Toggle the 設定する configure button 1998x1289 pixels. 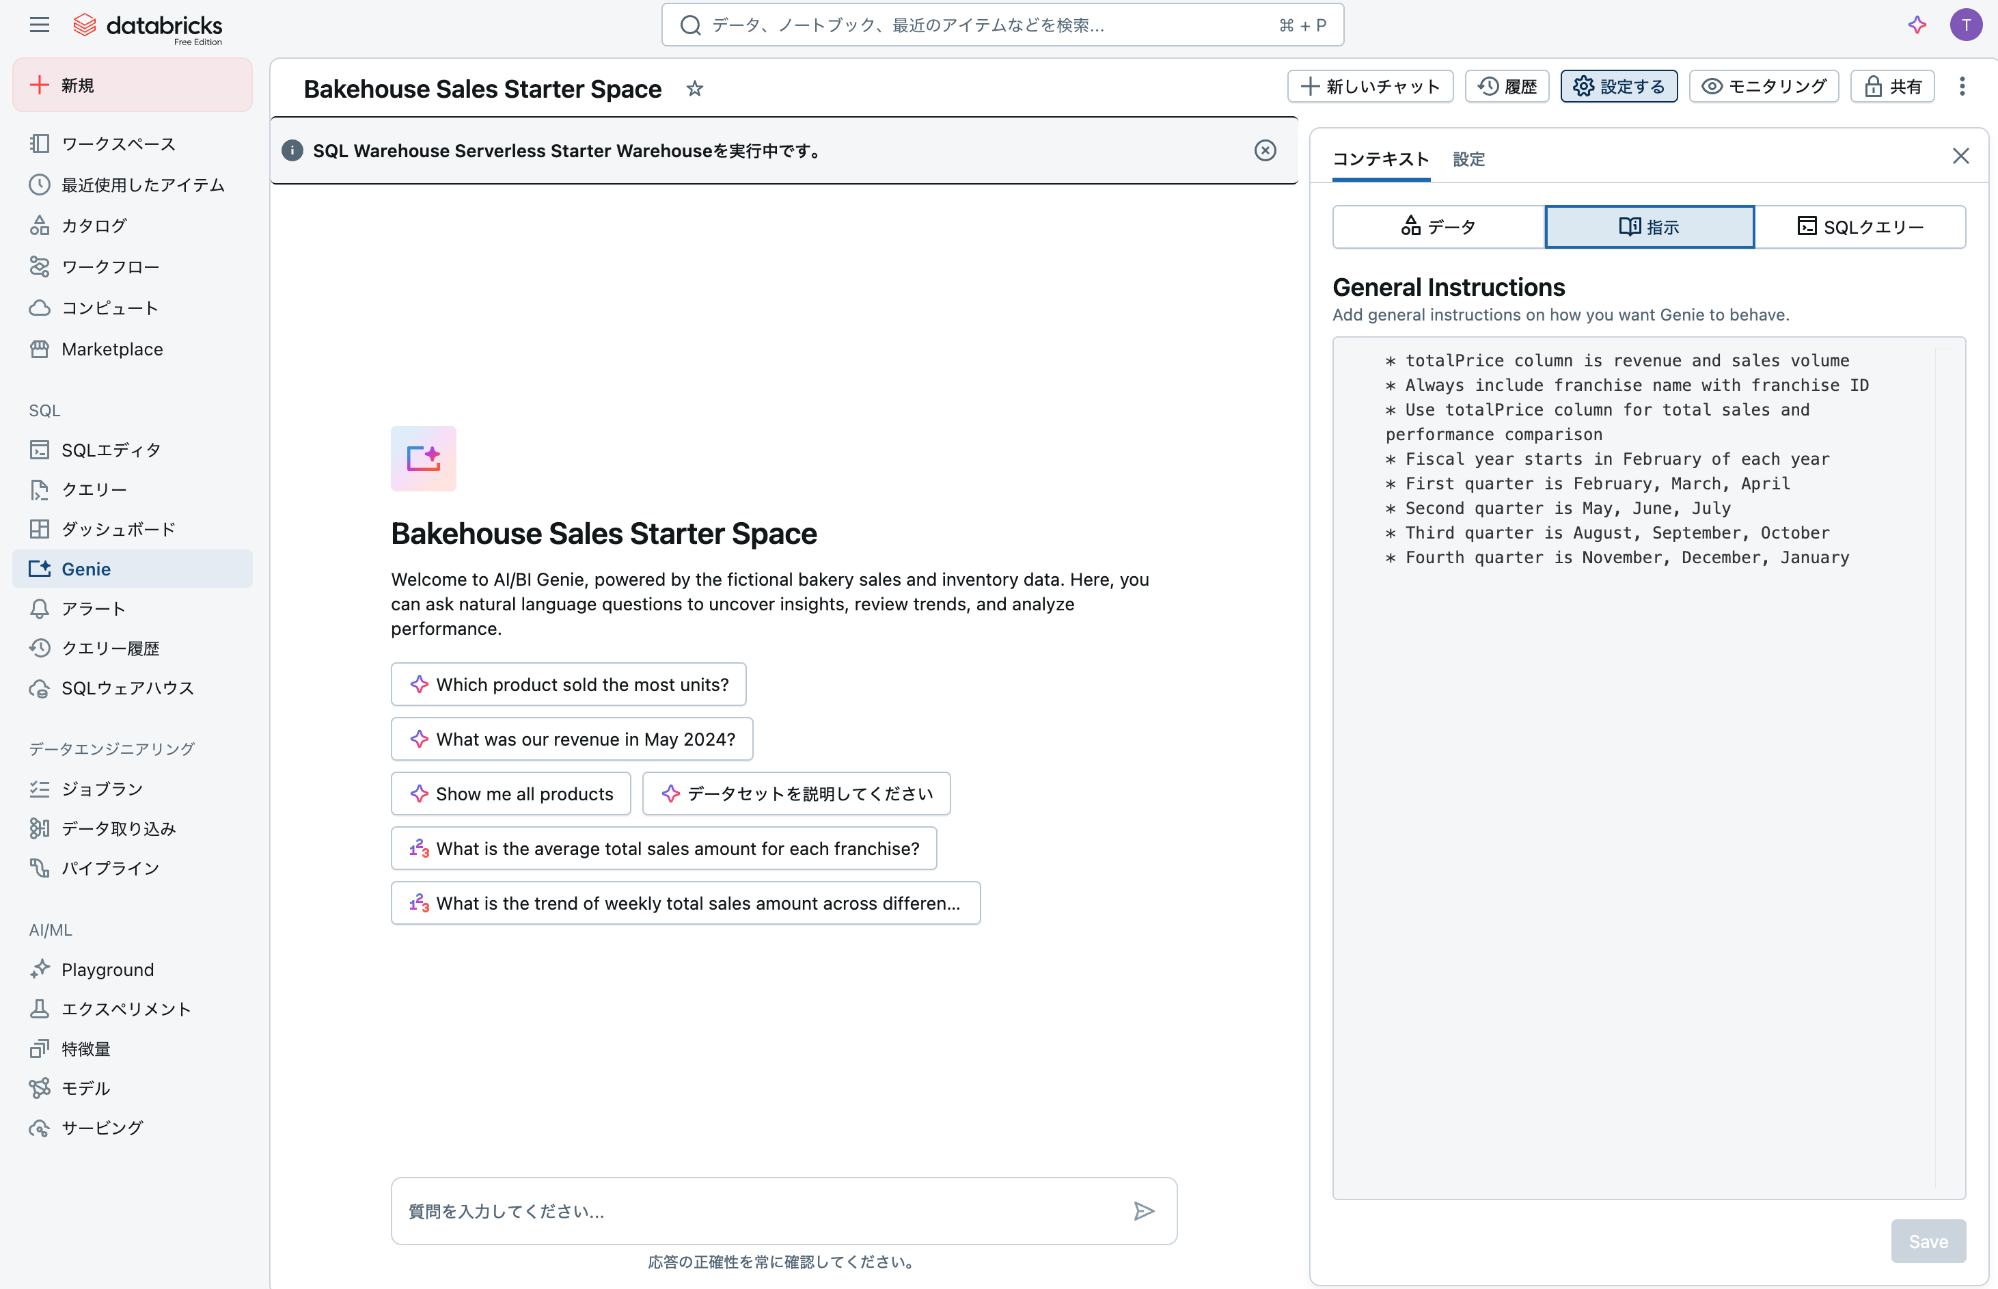(1618, 86)
